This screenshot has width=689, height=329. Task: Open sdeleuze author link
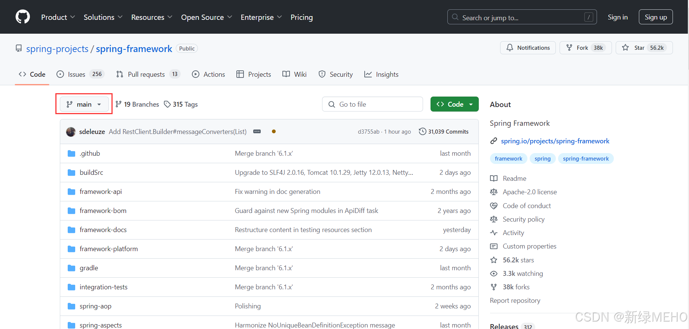[92, 132]
